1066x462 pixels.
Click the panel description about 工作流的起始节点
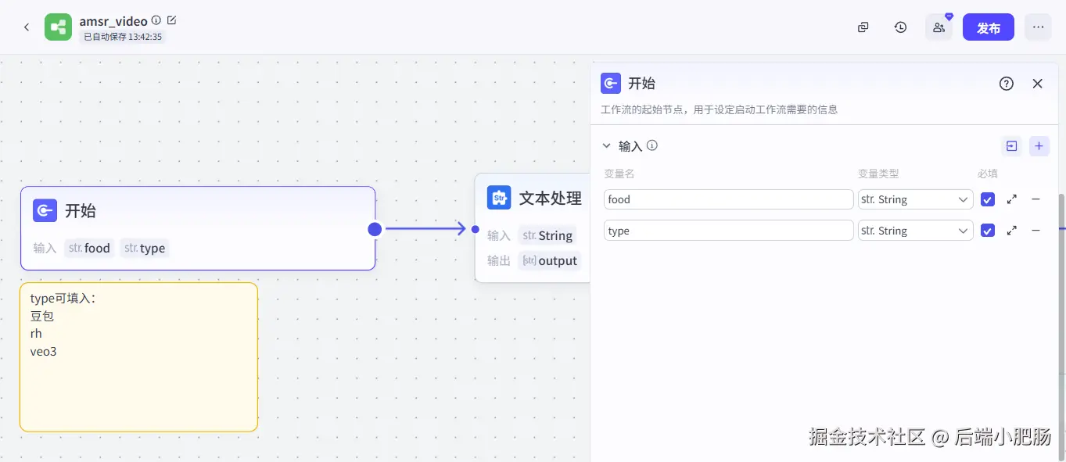720,110
